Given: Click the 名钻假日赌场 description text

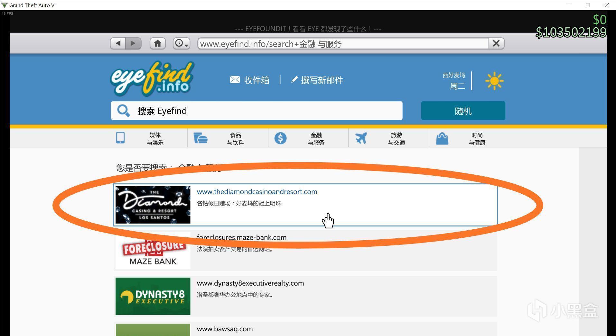Looking at the screenshot, I should (239, 203).
